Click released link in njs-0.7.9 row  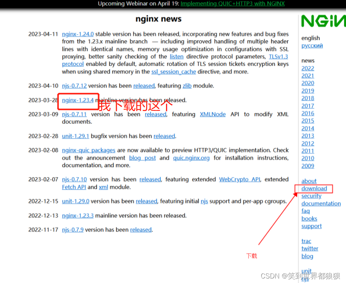pos(141,230)
